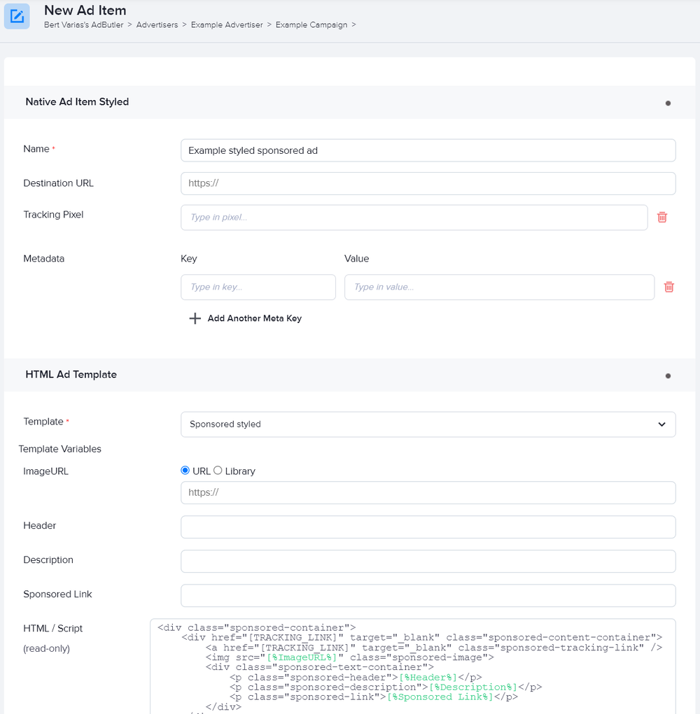Click the Header input field

coord(428,527)
